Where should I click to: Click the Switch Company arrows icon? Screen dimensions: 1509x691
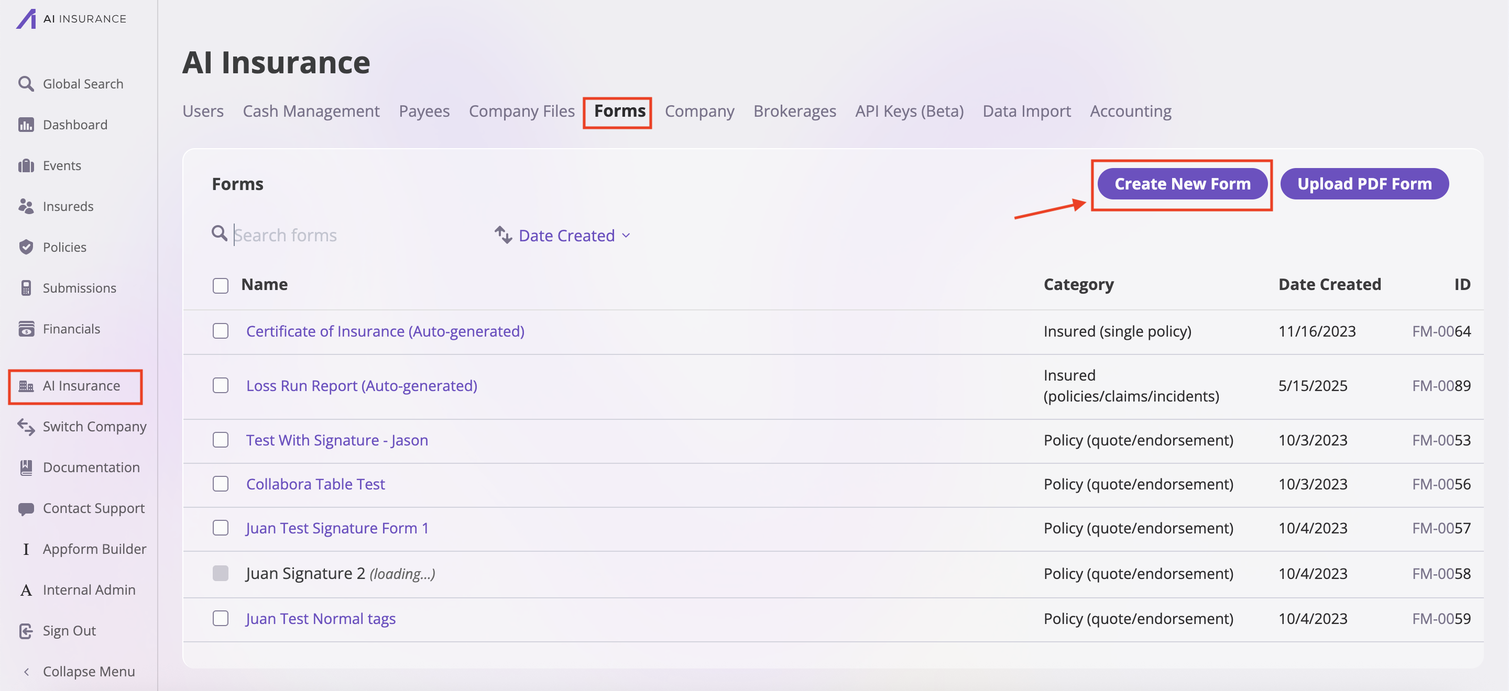tap(25, 427)
